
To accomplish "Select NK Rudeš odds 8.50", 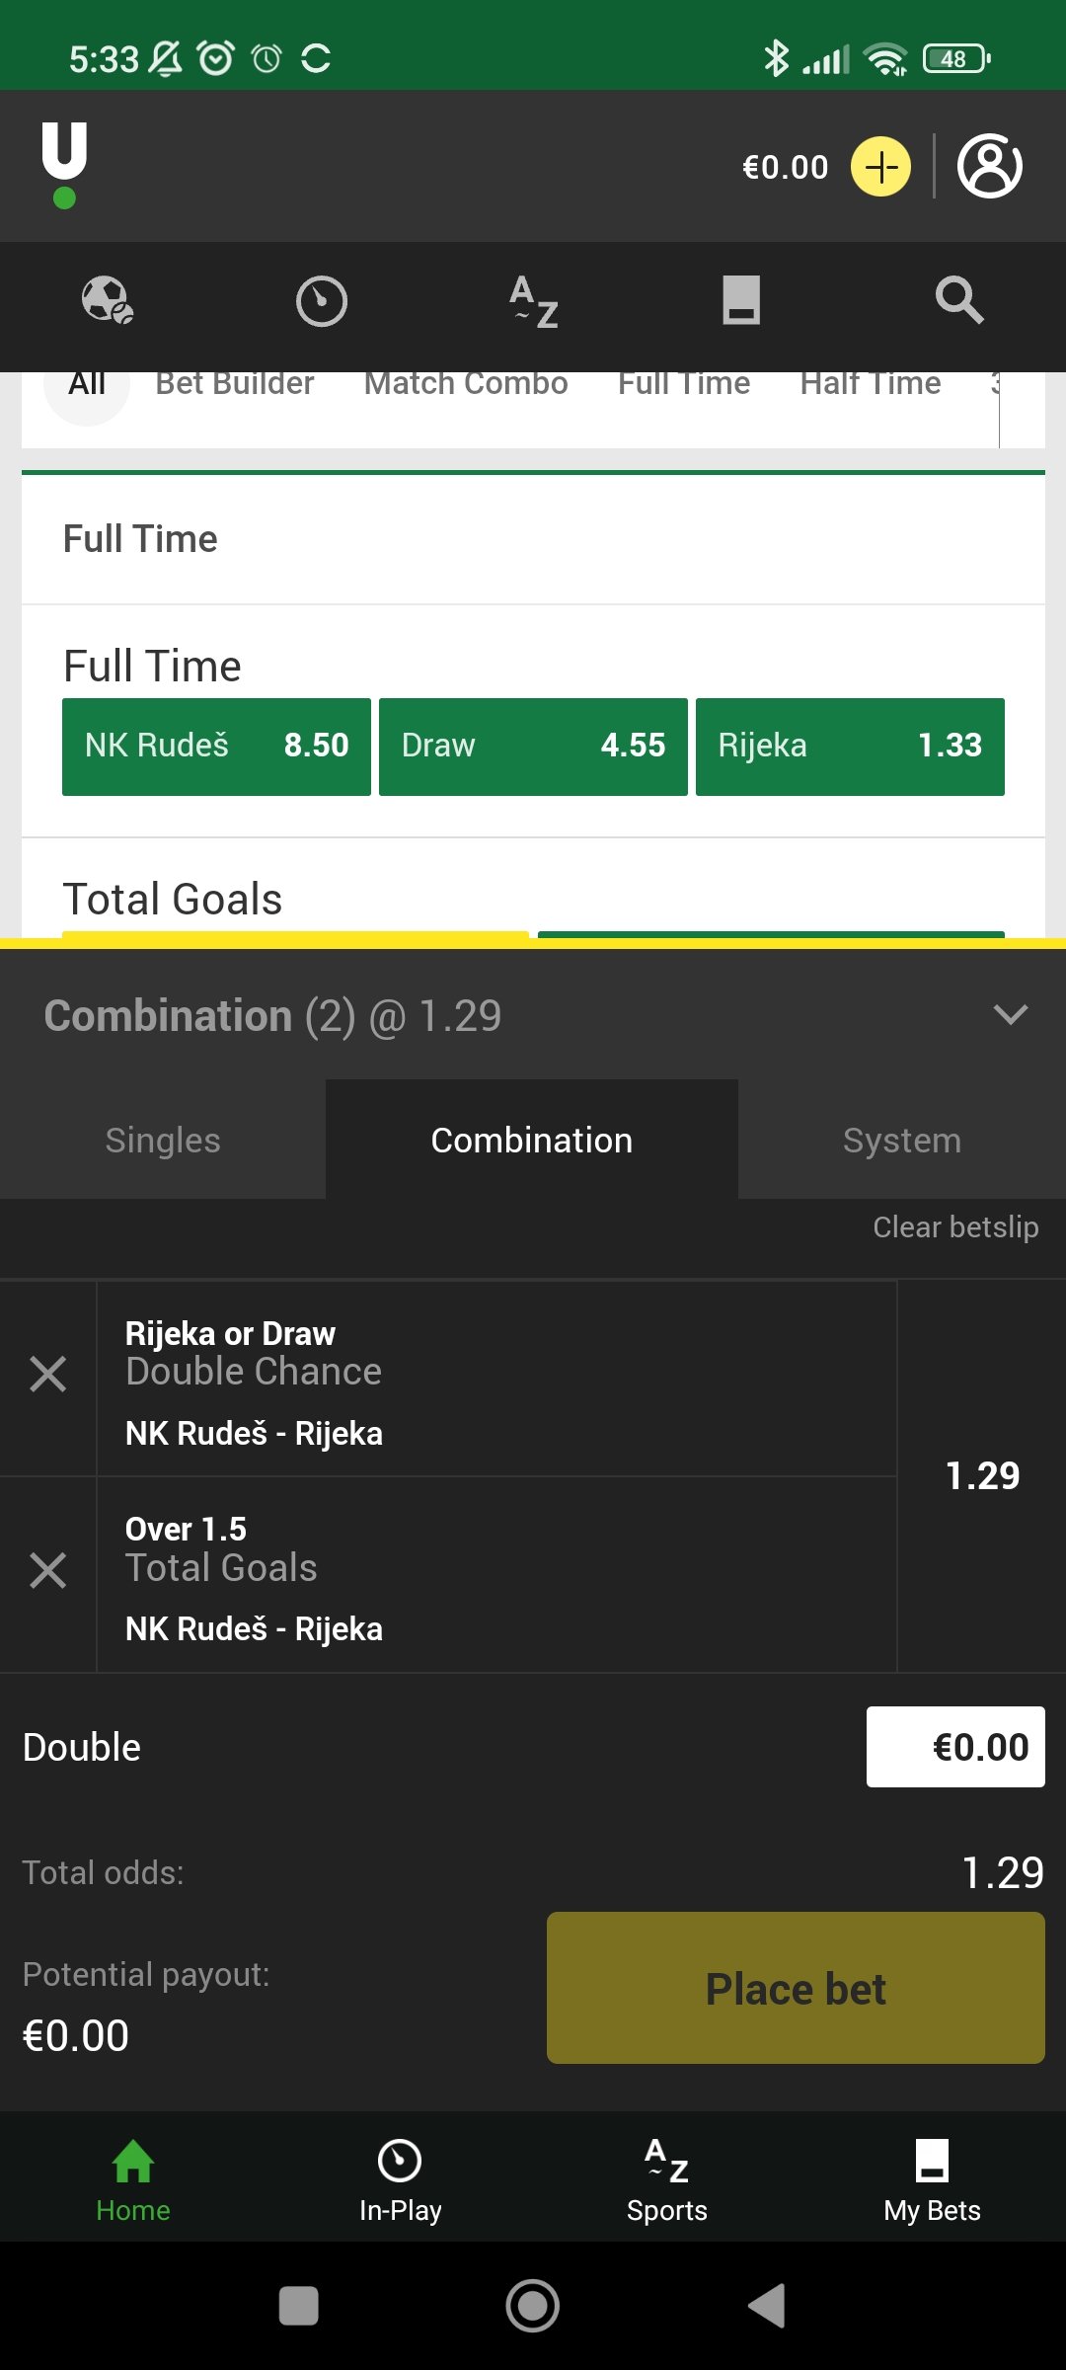I will [216, 746].
